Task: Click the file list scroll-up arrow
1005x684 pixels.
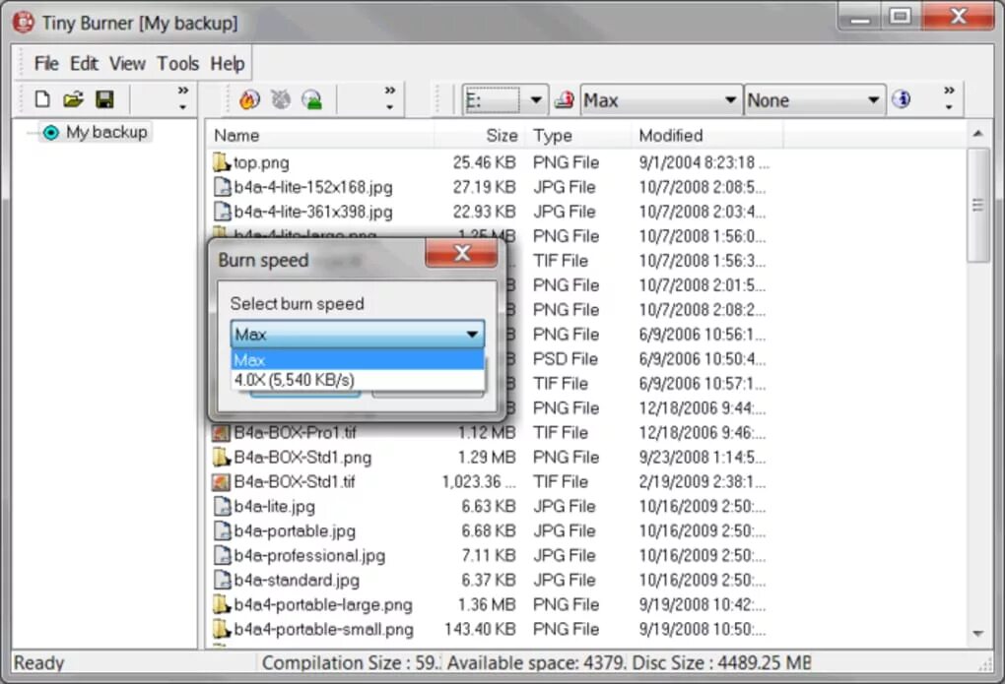Action: (977, 133)
